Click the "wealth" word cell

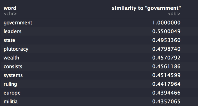[x=11, y=58]
